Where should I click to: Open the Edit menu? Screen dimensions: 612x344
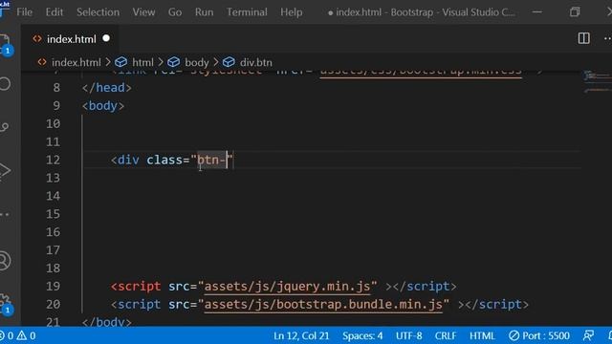pos(54,12)
